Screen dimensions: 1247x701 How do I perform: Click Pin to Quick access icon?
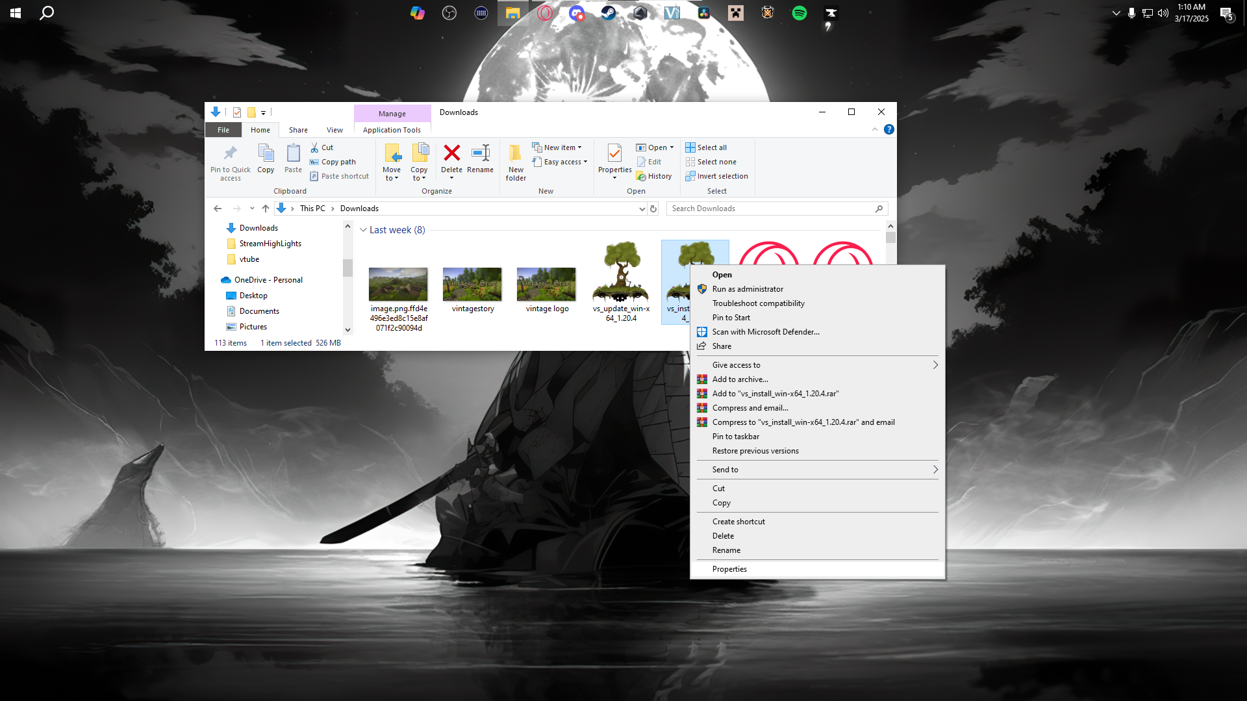coord(230,154)
